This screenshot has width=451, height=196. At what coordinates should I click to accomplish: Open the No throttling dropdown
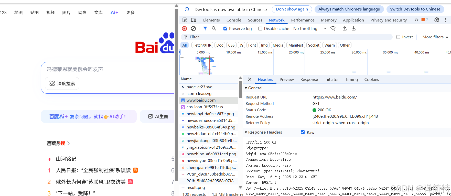tap(310, 29)
